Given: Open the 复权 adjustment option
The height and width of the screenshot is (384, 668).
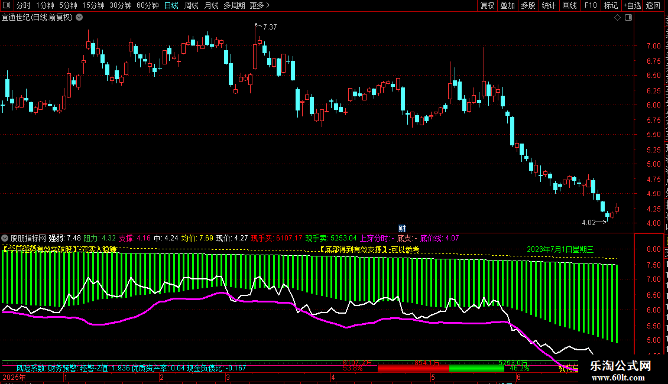Looking at the screenshot, I should (x=487, y=5).
